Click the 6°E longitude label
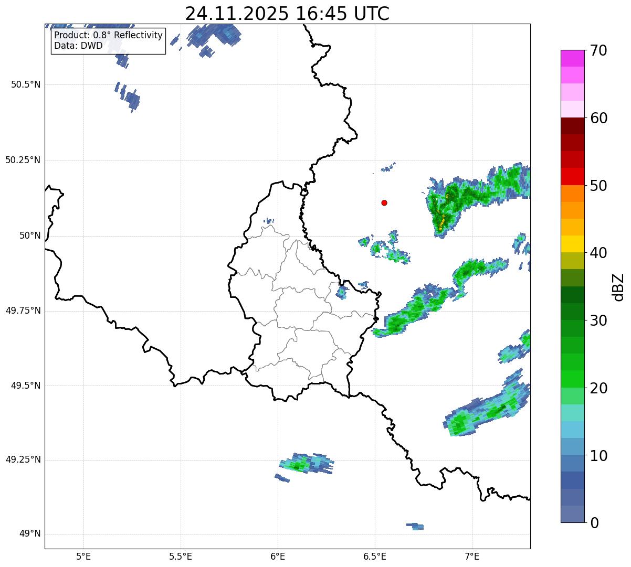Screen dimensions: 631x567 coord(278,556)
